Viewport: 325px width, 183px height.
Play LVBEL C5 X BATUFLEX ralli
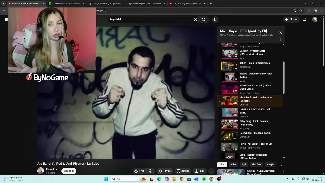[250, 113]
